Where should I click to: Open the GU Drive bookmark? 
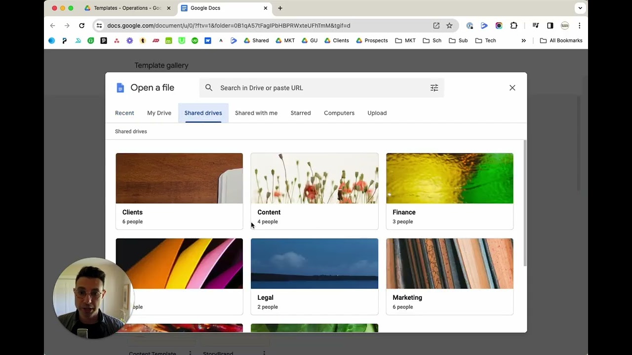(x=310, y=40)
